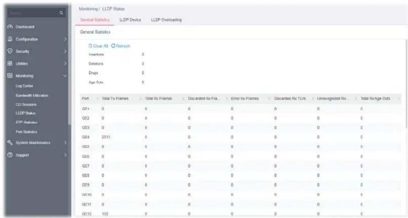
Task: Open STP Statistics page
Action: coord(27,123)
